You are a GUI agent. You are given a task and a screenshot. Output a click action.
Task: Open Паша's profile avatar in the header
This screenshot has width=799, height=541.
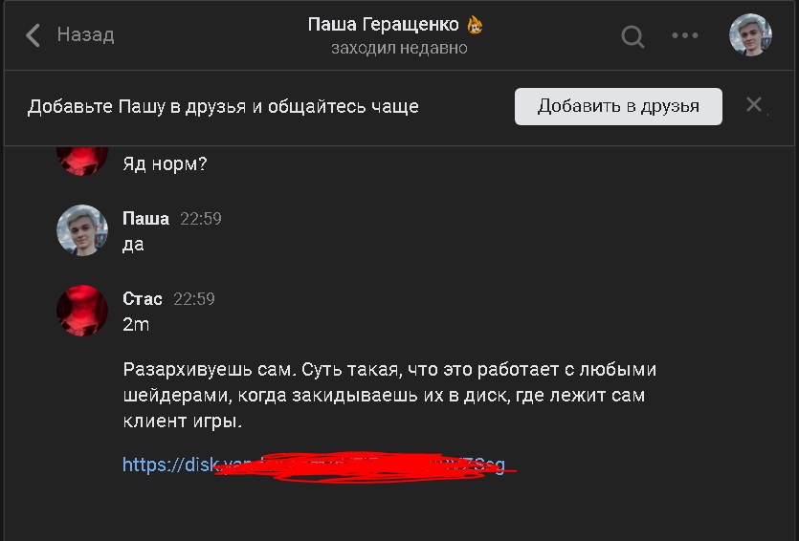point(750,35)
